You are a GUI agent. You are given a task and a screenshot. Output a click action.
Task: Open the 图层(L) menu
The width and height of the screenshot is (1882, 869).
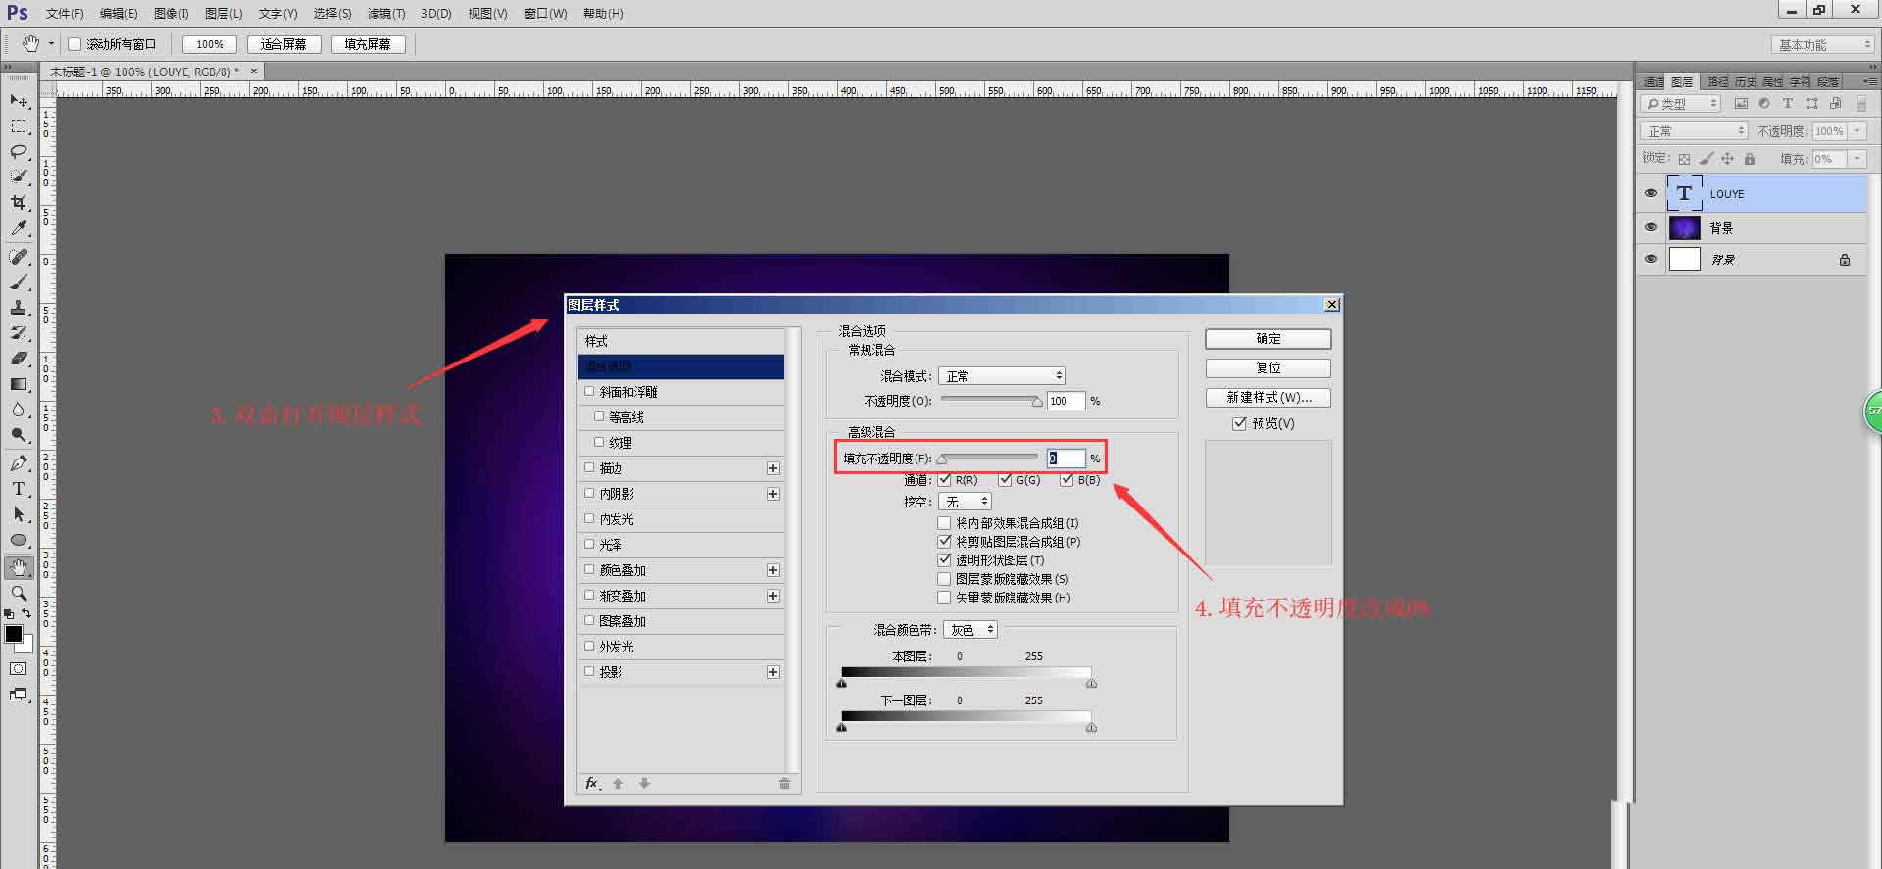pyautogui.click(x=223, y=13)
